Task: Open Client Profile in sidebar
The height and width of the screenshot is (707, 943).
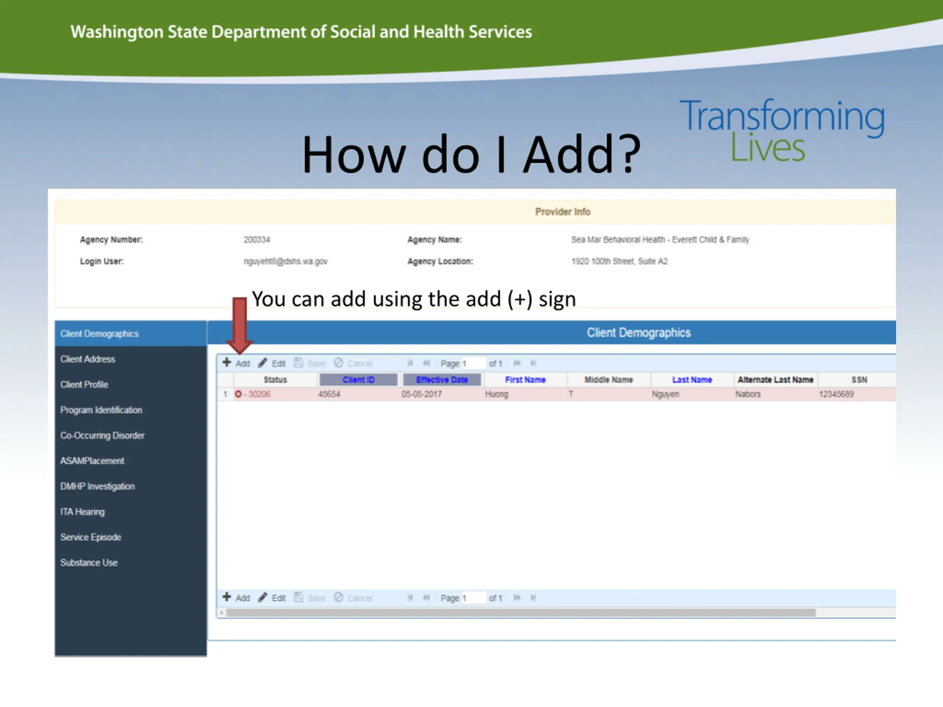Action: 130,384
